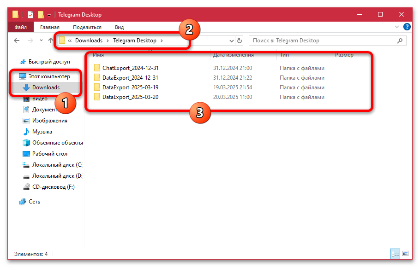Select Сеть in the navigation pane
This screenshot has height=267, width=420.
click(x=34, y=202)
